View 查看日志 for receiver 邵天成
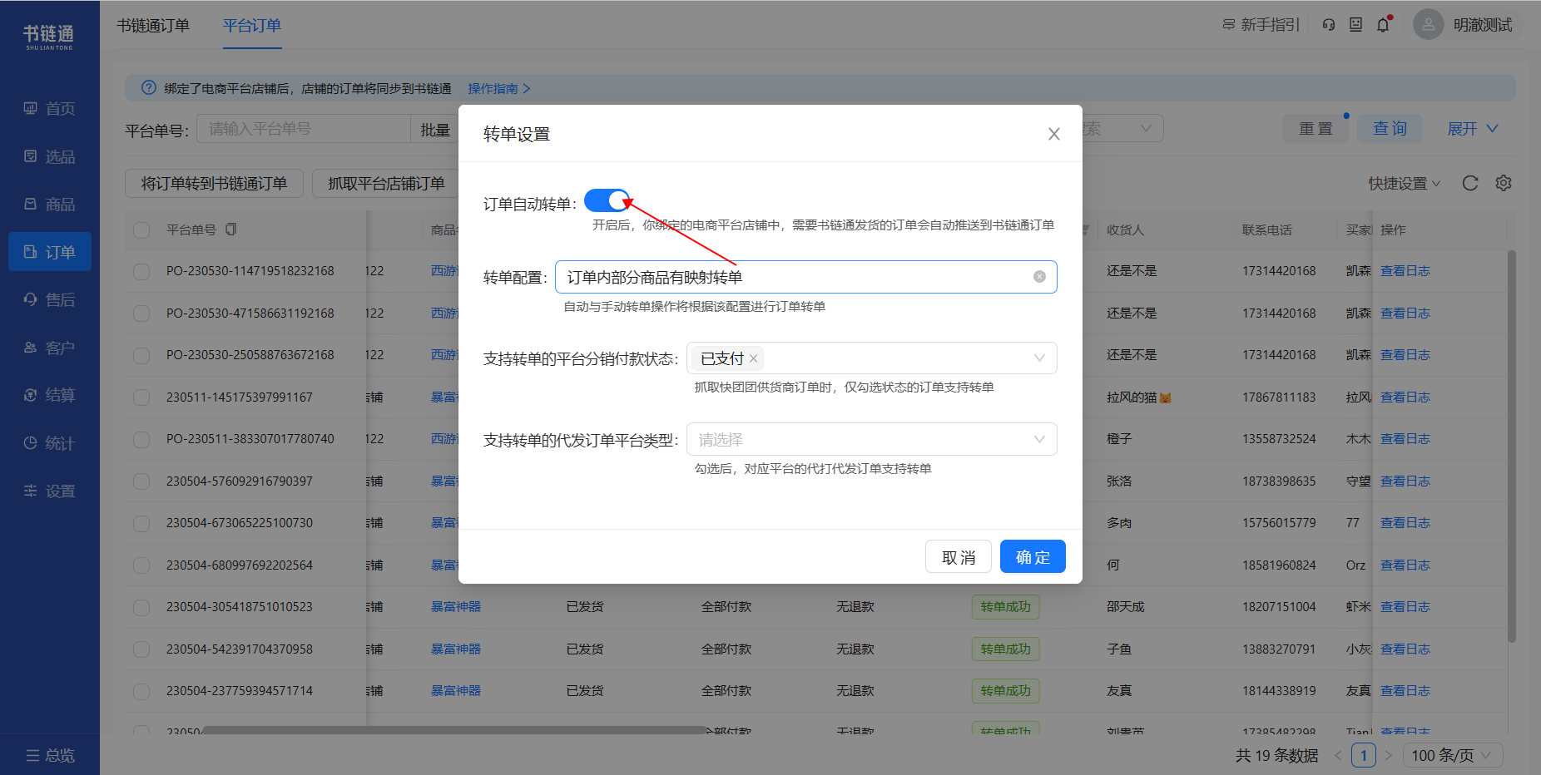 click(1405, 607)
